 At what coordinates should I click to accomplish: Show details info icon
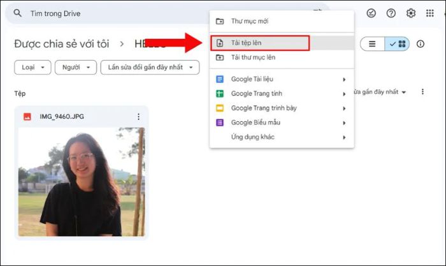tap(421, 44)
